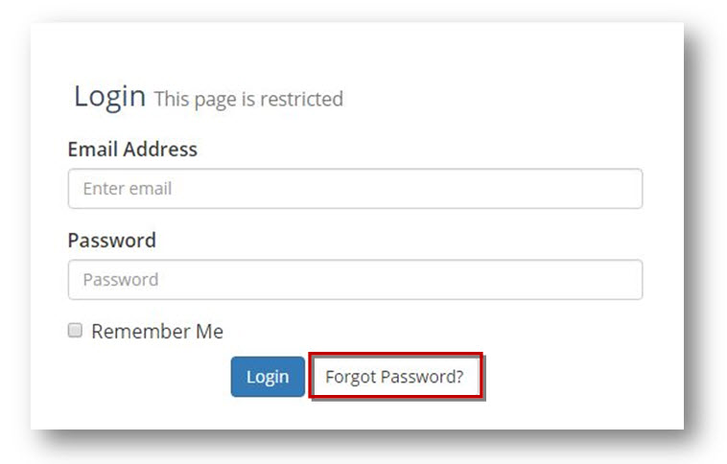
Task: Start password recovery via Forgot Password?
Action: [x=394, y=377]
